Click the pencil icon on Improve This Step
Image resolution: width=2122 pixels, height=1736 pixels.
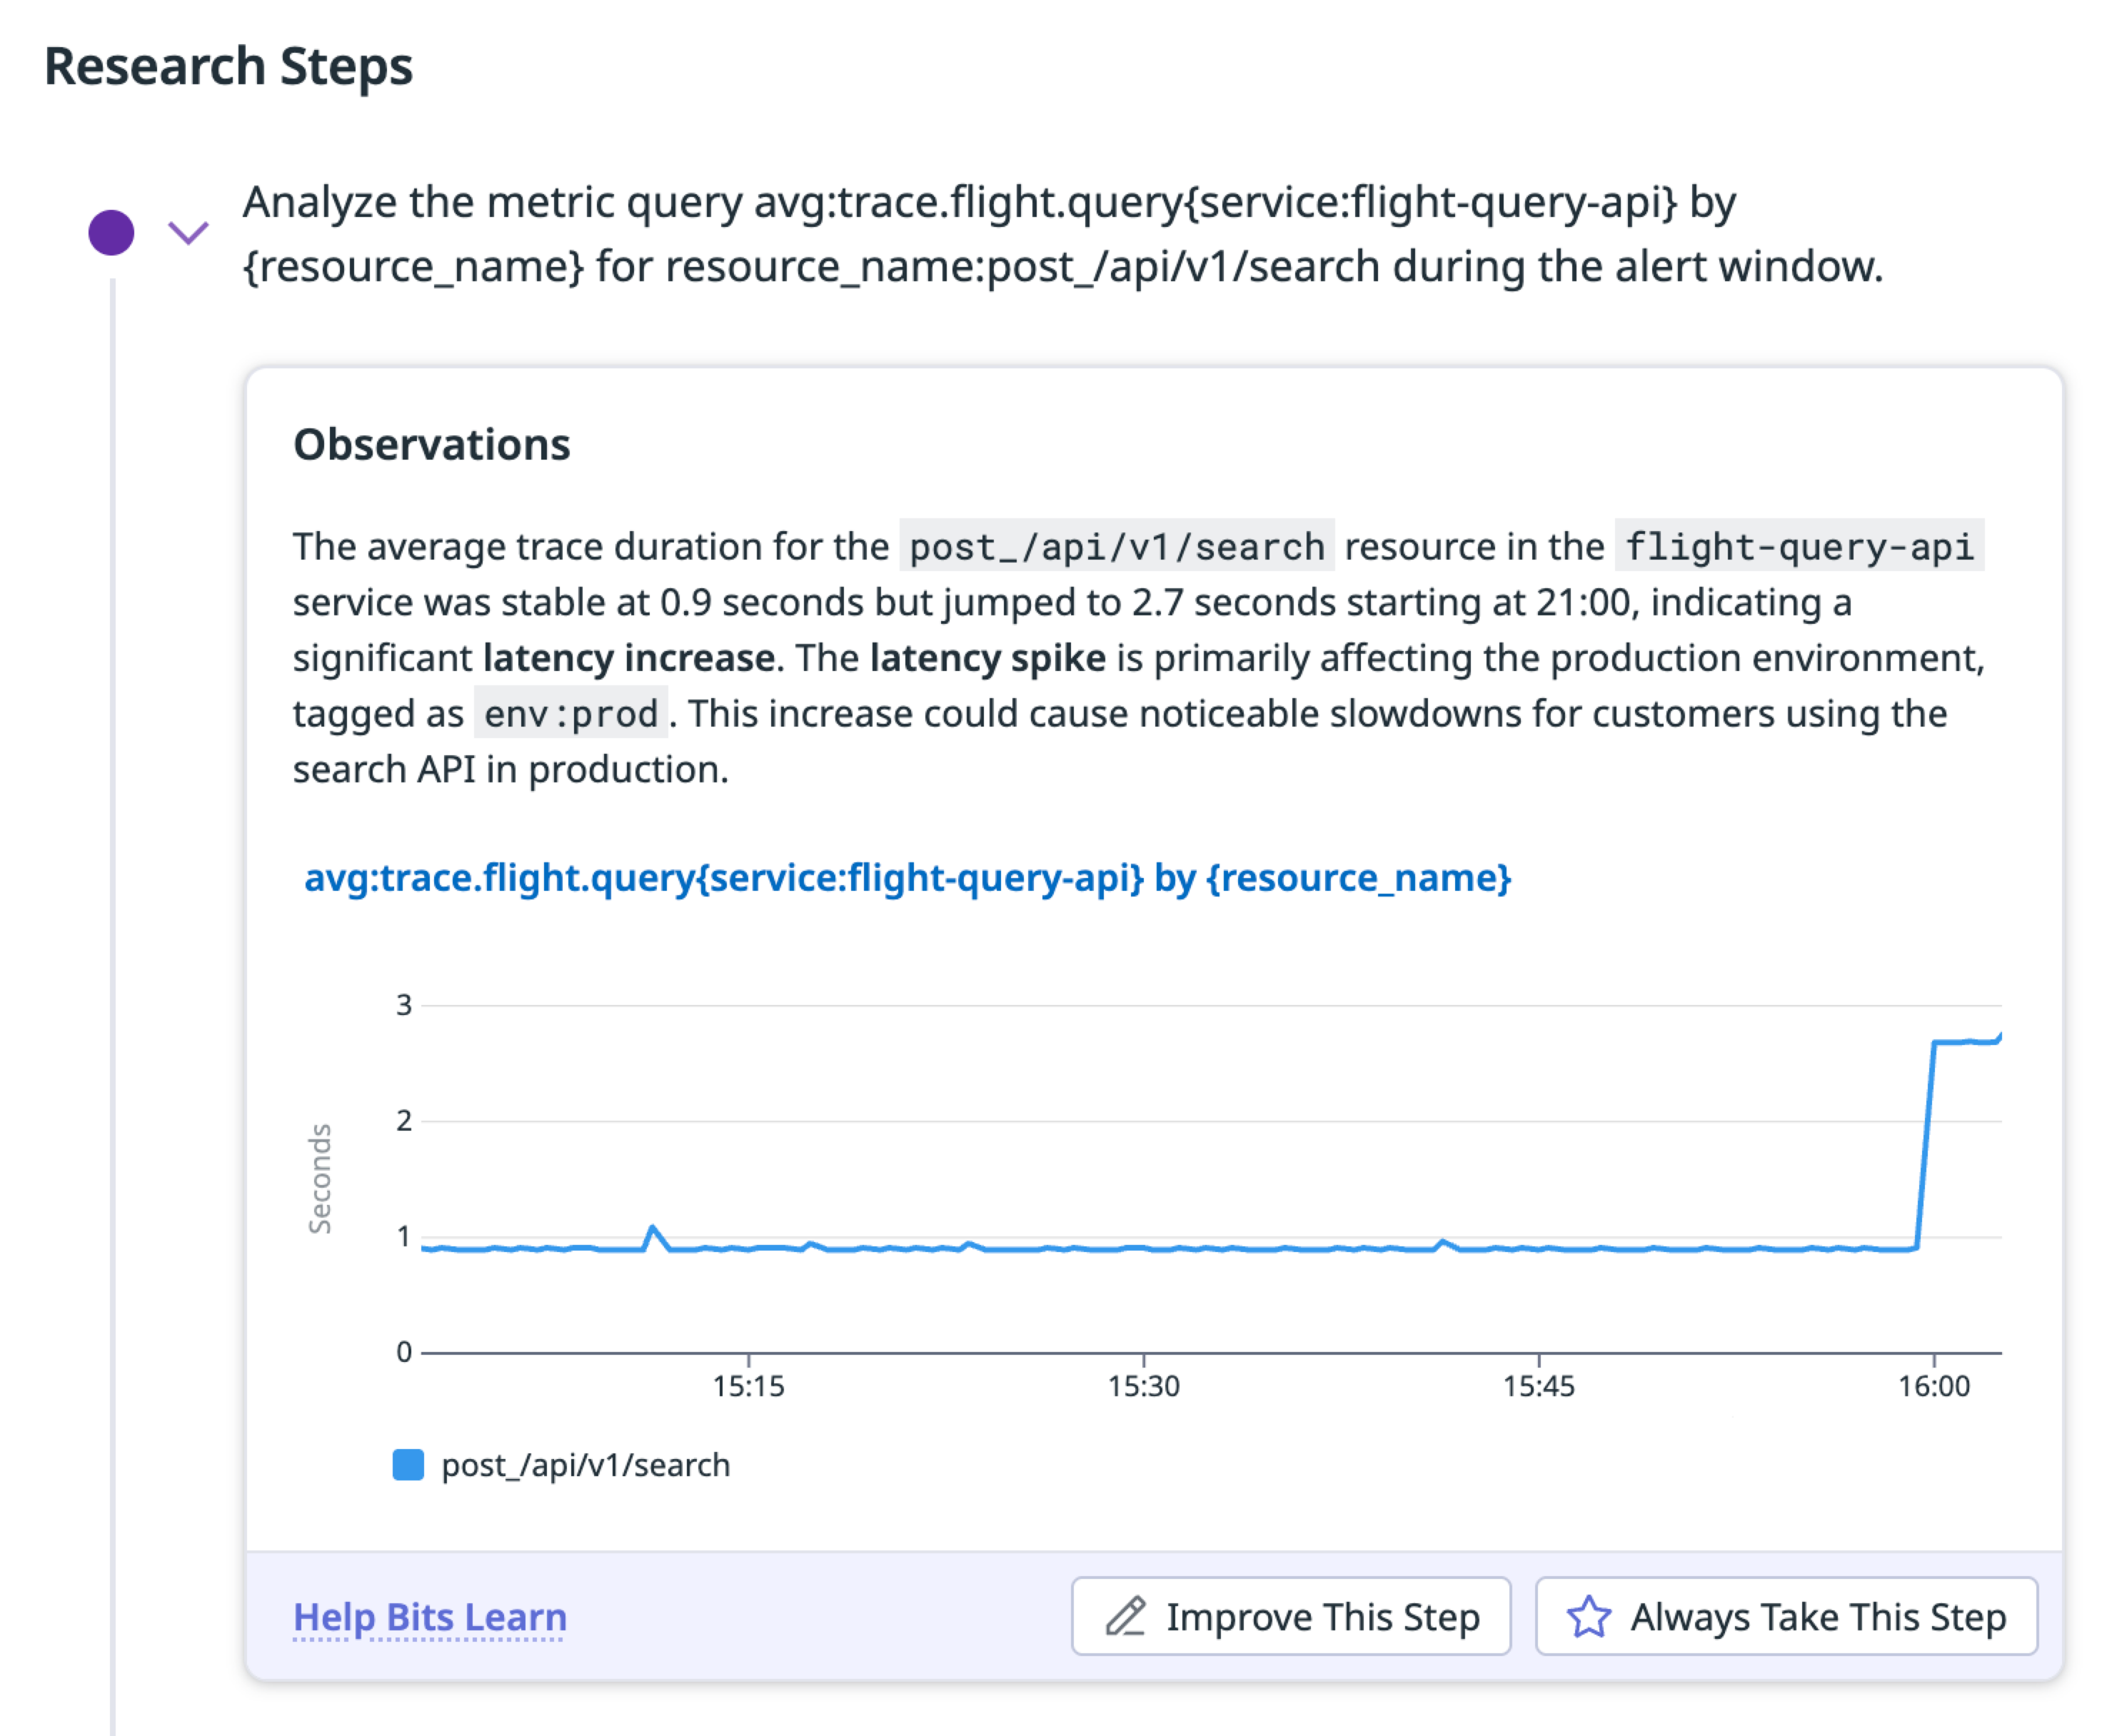coord(1125,1616)
